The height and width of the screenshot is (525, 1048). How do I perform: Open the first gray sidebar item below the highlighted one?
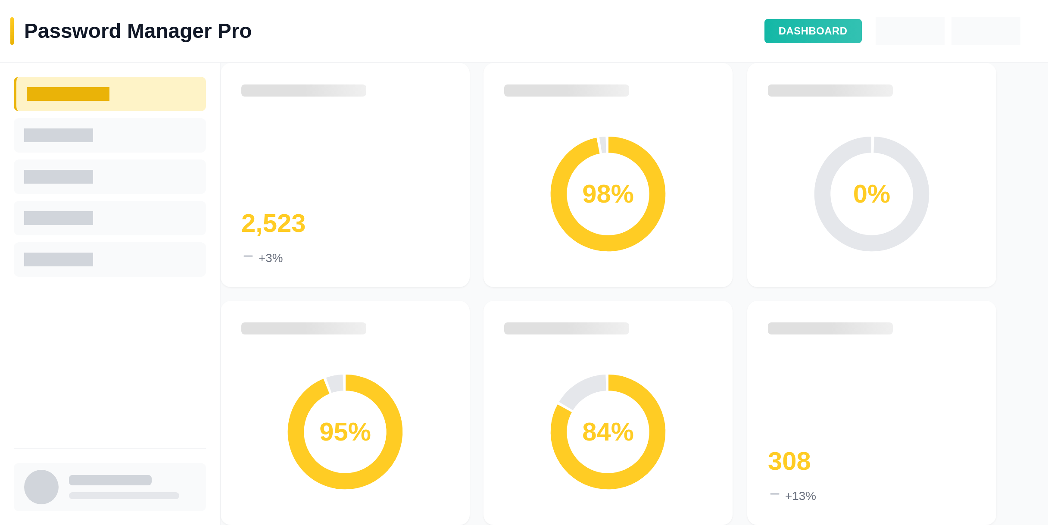click(110, 135)
